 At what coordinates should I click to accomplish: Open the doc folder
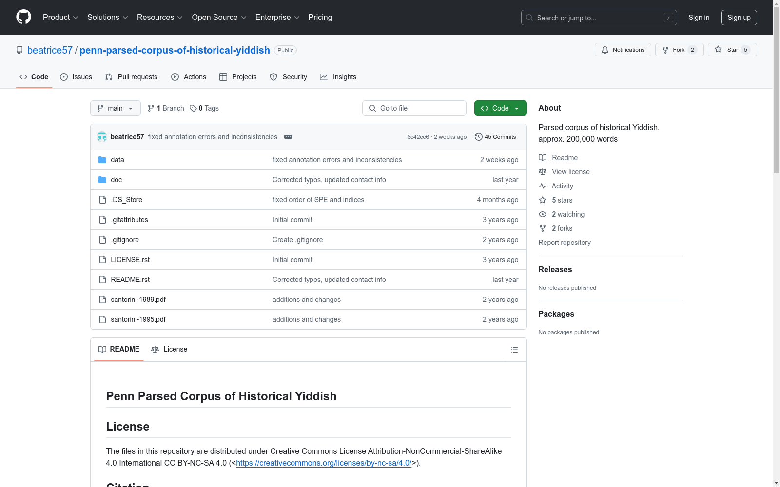pyautogui.click(x=117, y=180)
